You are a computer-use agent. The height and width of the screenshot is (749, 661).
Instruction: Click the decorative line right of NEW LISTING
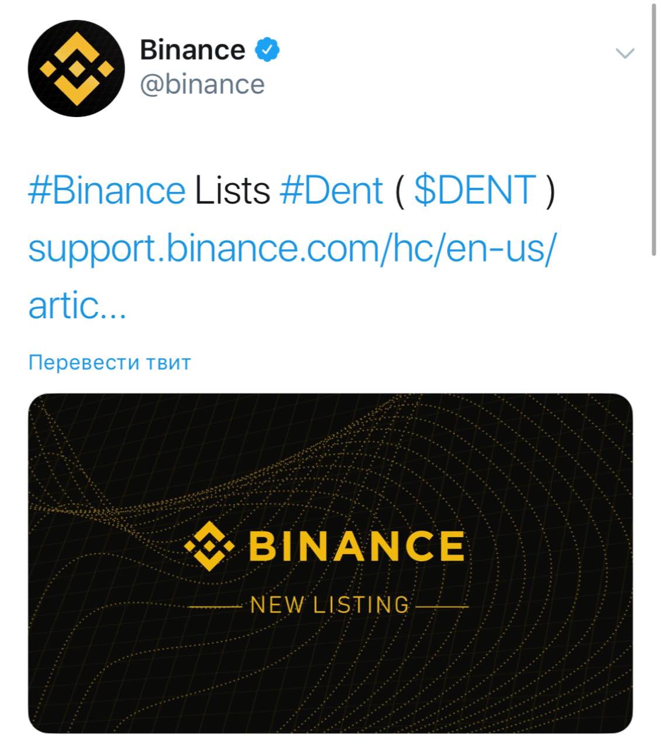click(x=442, y=607)
